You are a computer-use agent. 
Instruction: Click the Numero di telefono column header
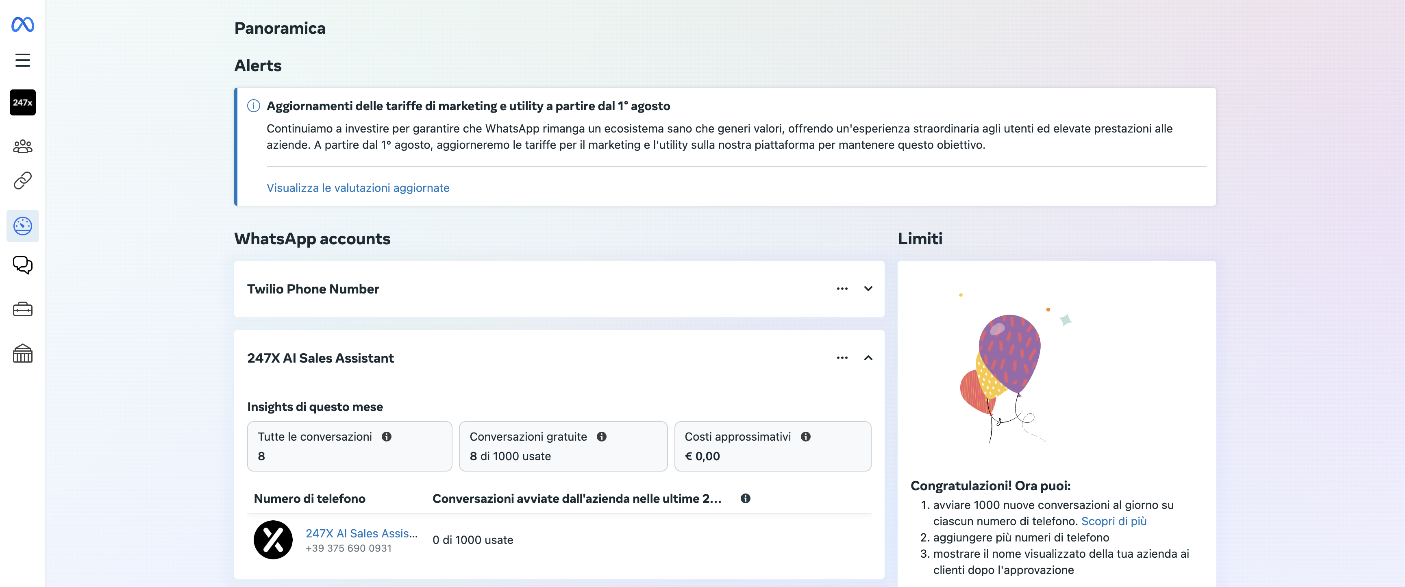tap(310, 499)
